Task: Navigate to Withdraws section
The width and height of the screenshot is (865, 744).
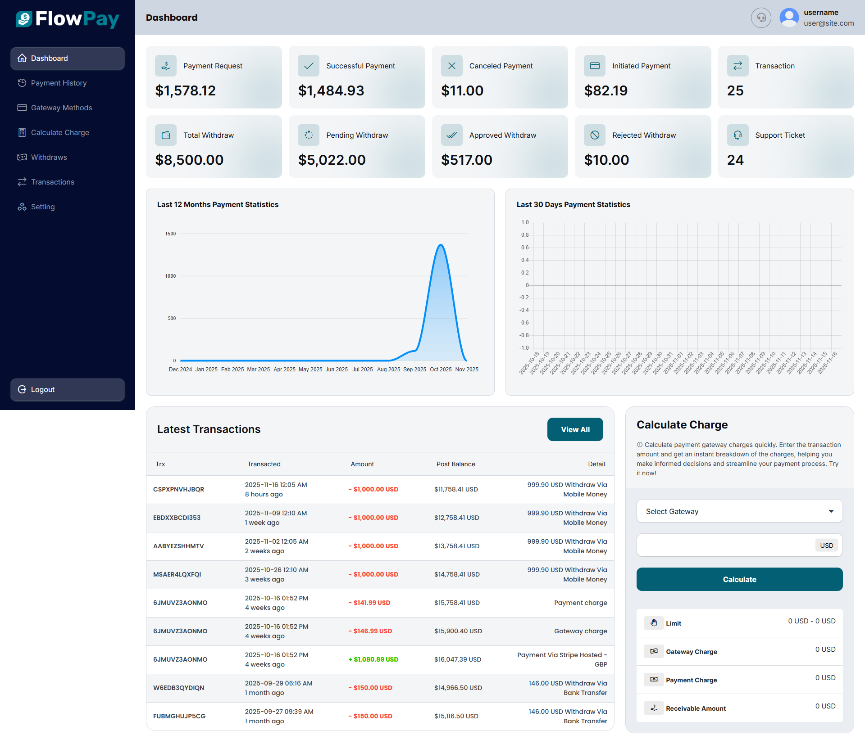Action: coord(49,157)
